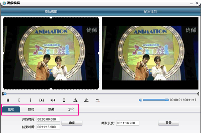Set clip end point with right bracket

pyautogui.click(x=30, y=100)
